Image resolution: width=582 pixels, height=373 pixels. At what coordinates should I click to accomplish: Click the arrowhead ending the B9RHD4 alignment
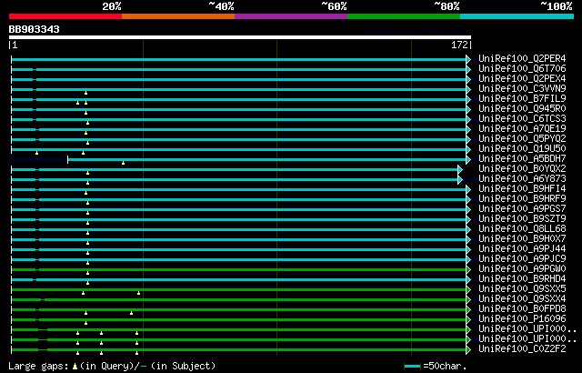point(468,280)
